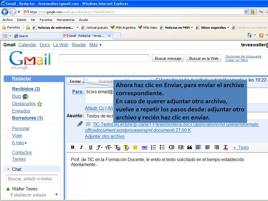
Task: Click the Gmail search input field
Action: pos(104,58)
